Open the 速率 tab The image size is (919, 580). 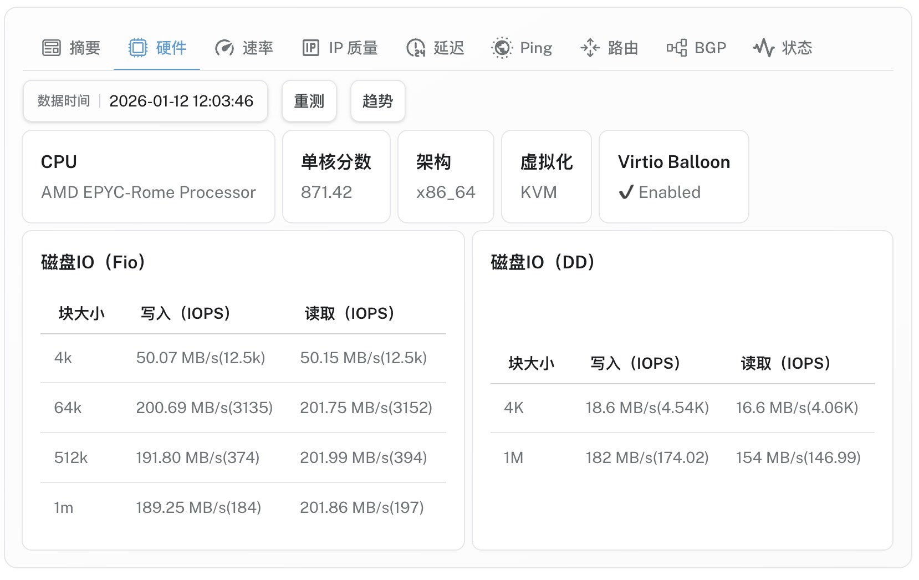[258, 48]
